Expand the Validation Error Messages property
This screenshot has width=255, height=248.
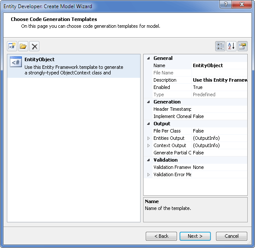click(148, 174)
